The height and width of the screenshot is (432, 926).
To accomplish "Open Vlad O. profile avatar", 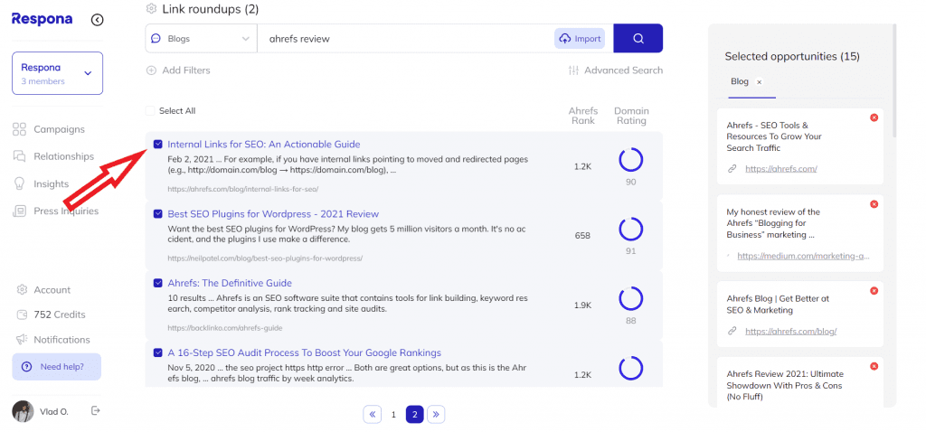I will coord(23,411).
